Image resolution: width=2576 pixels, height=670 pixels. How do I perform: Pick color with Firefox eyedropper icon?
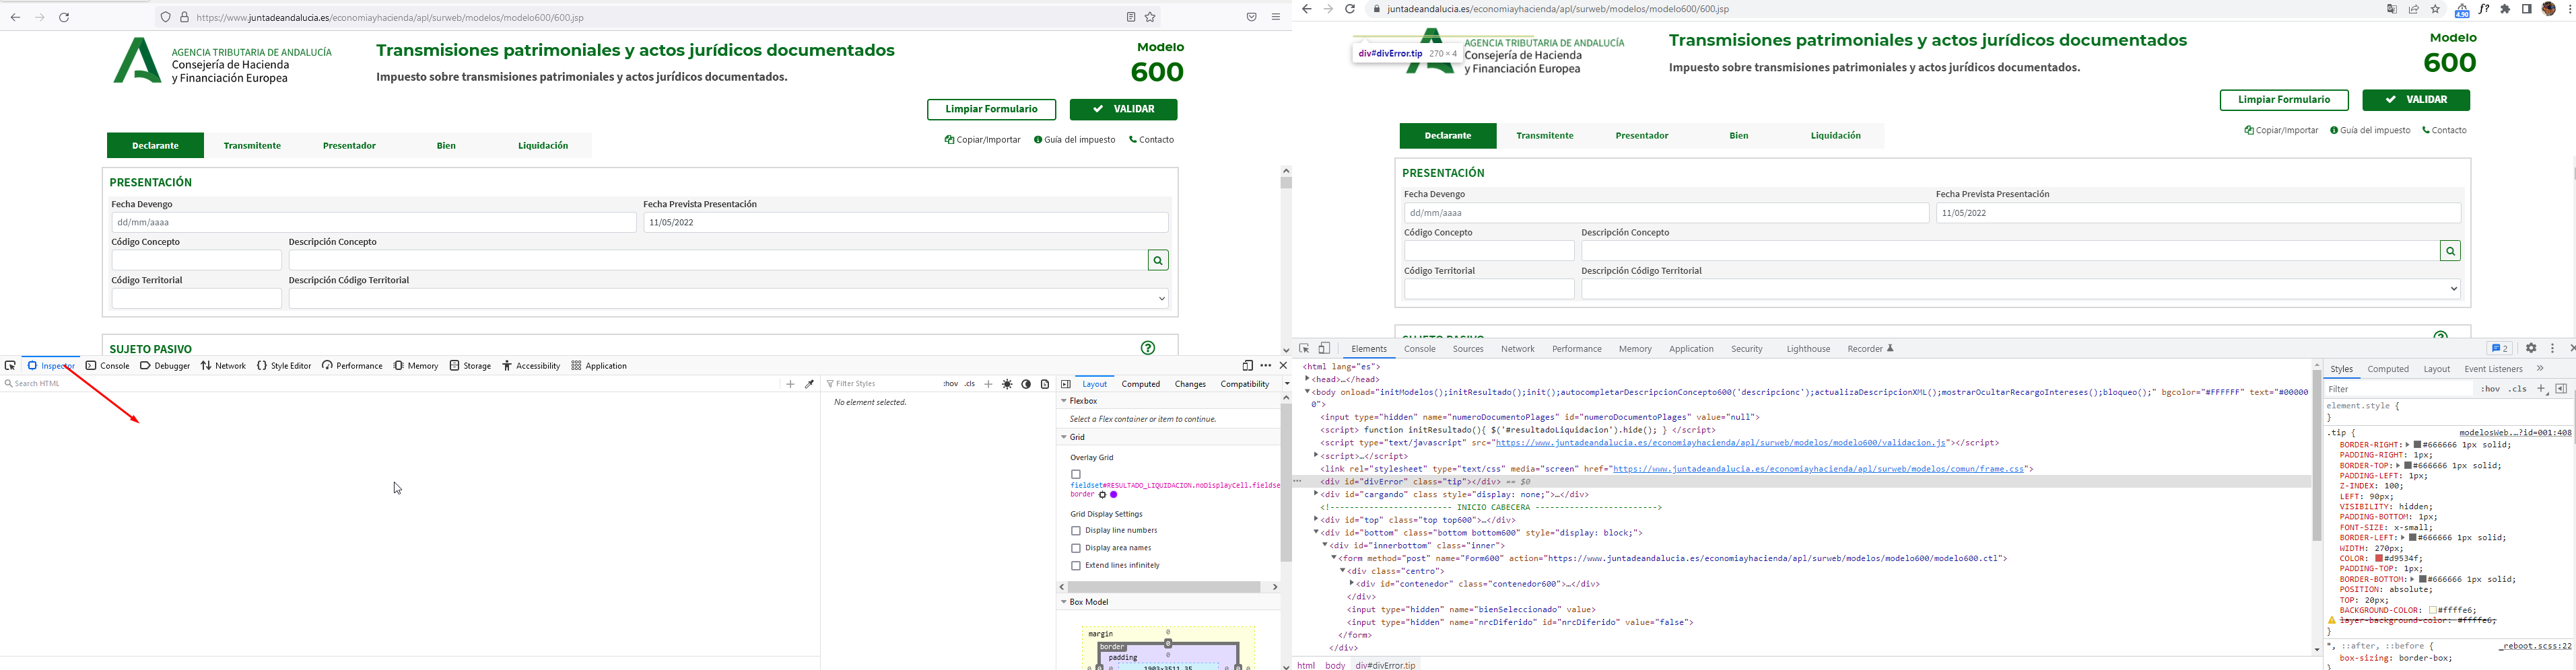[810, 384]
